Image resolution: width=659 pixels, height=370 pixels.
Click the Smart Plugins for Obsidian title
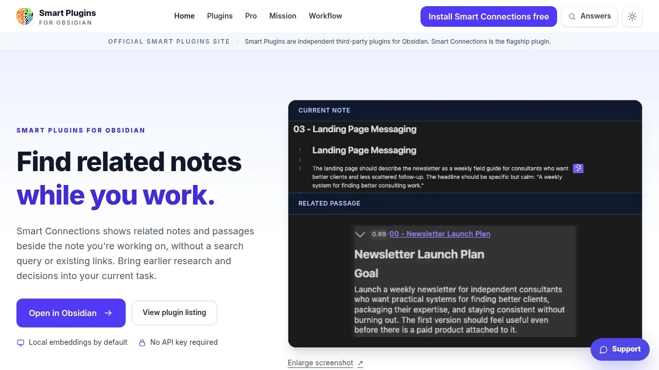[x=67, y=17]
